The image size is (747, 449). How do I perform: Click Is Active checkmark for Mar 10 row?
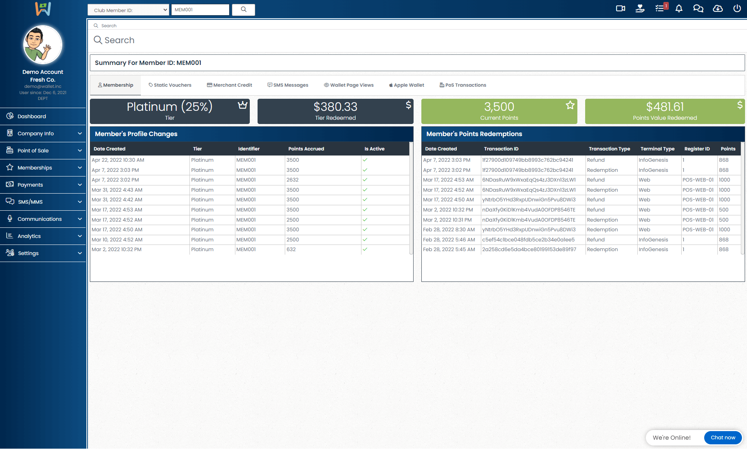(365, 239)
